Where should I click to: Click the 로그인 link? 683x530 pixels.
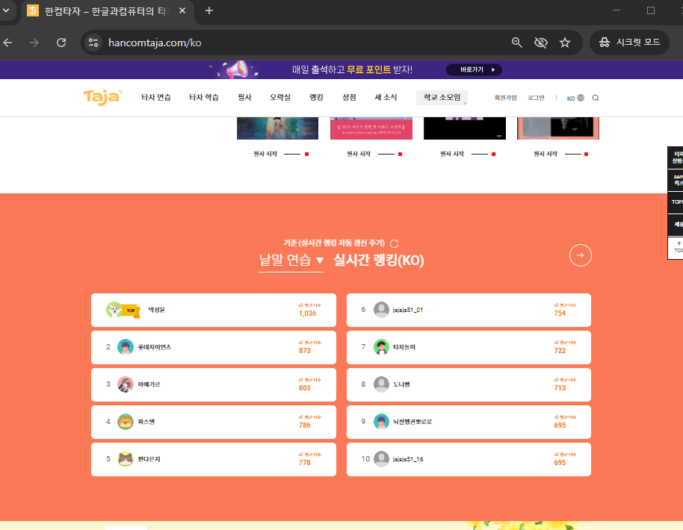tap(537, 97)
